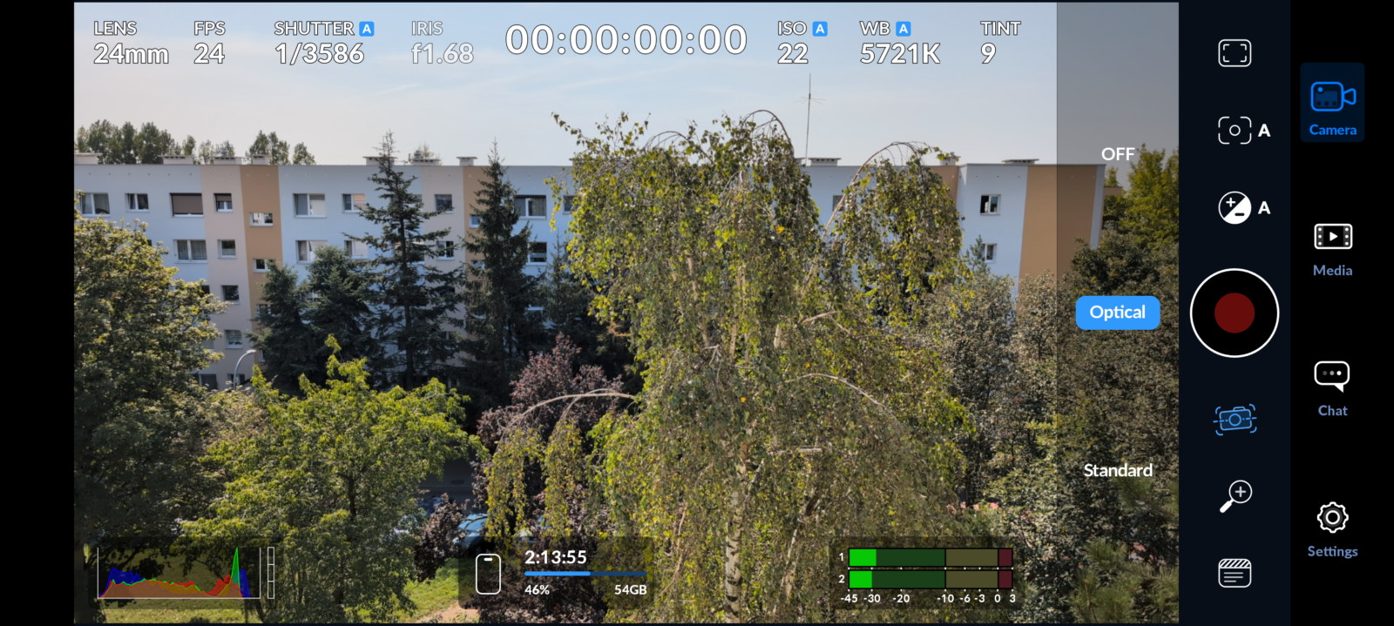The image size is (1394, 626).
Task: Tap the image stabilization camera icon
Action: coord(1235,420)
